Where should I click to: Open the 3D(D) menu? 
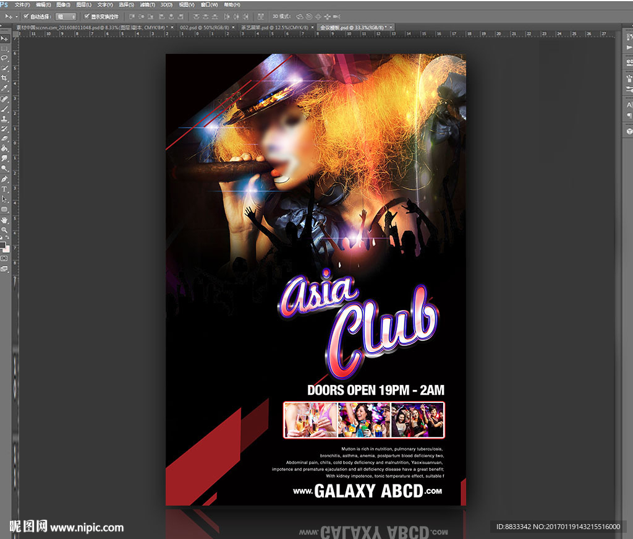[167, 5]
